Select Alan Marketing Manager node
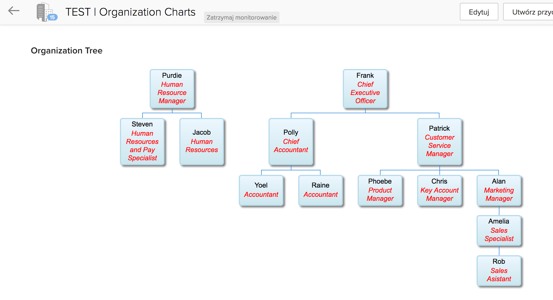This screenshot has height=300, width=553. pos(499,190)
